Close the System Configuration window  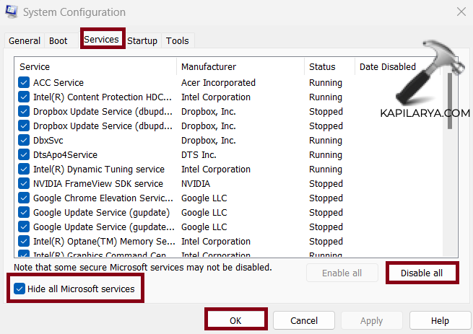(461, 12)
